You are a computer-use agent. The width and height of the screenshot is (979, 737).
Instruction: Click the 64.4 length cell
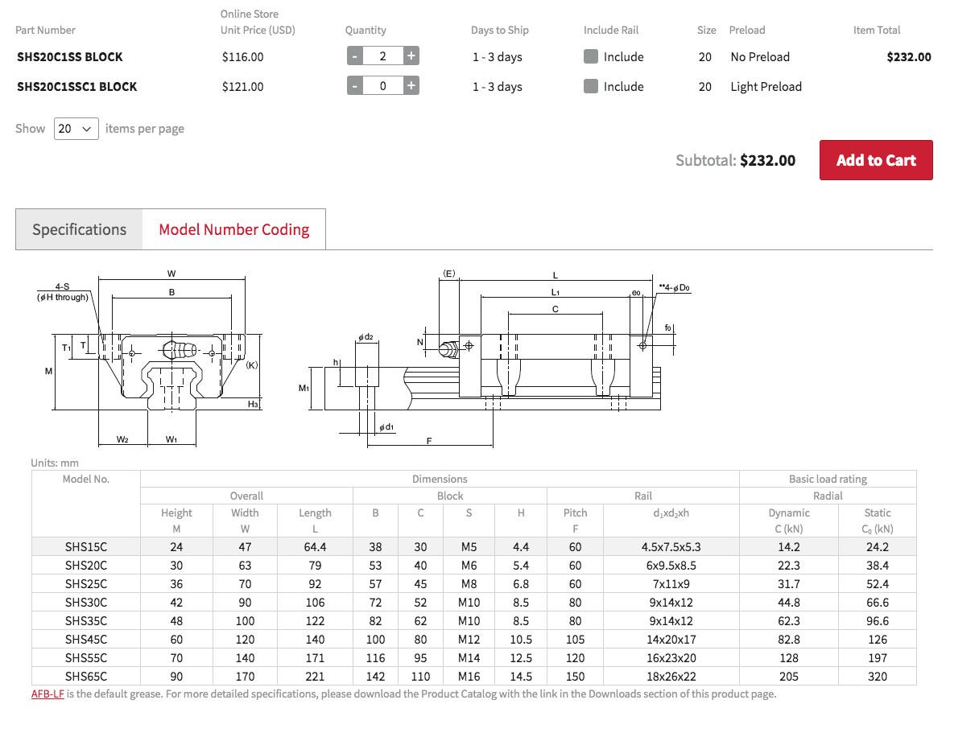tap(315, 547)
